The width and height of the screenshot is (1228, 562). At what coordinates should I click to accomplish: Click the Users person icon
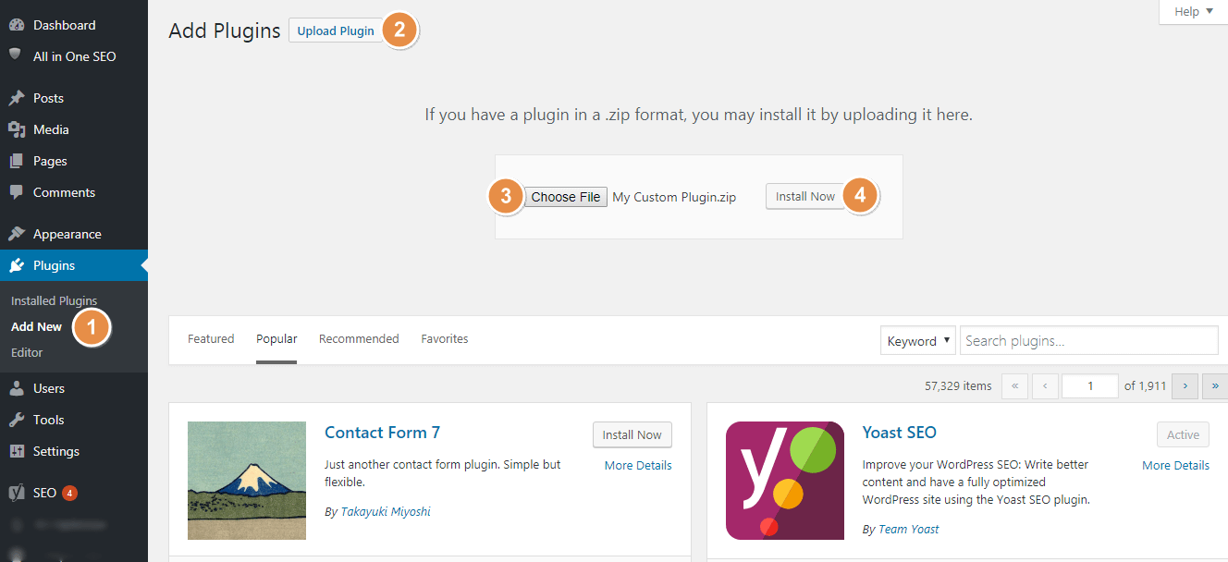[16, 388]
